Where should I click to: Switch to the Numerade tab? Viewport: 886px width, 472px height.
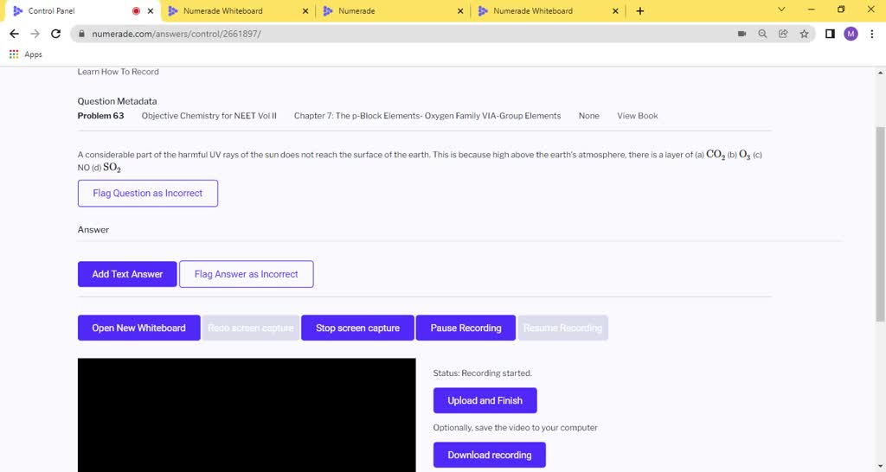(356, 11)
